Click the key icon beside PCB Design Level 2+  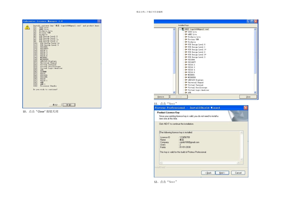point(186,55)
